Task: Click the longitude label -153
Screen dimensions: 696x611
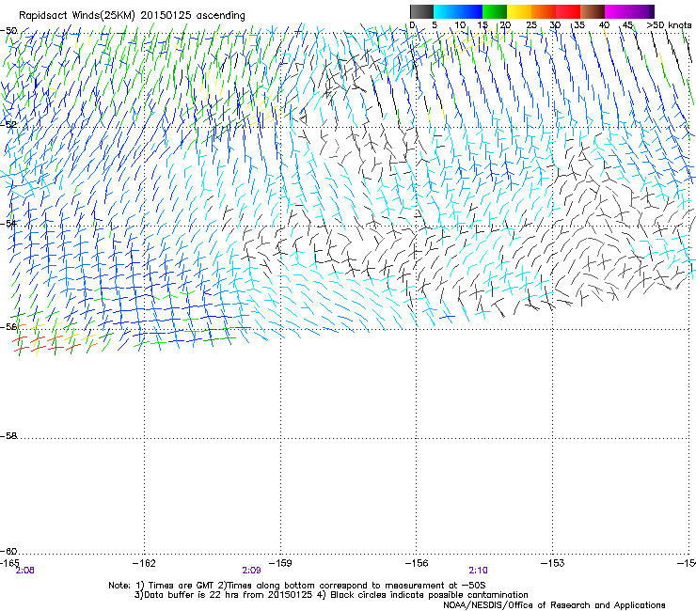Action: [553, 563]
